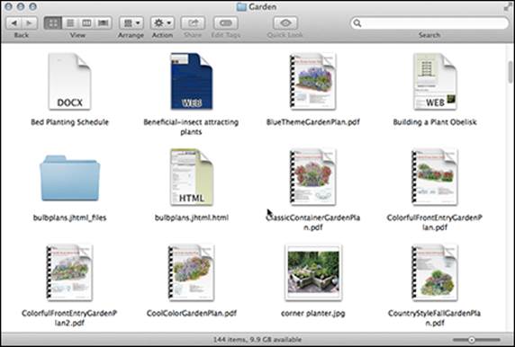The width and height of the screenshot is (515, 347).
Task: Click the Share toolbar button
Action: pos(193,23)
